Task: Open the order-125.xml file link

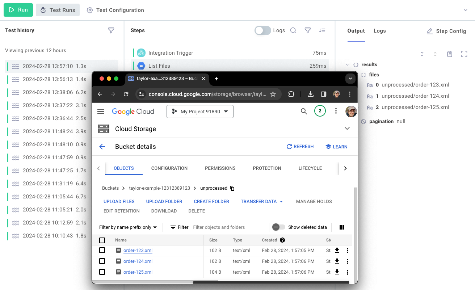Action: click(138, 272)
